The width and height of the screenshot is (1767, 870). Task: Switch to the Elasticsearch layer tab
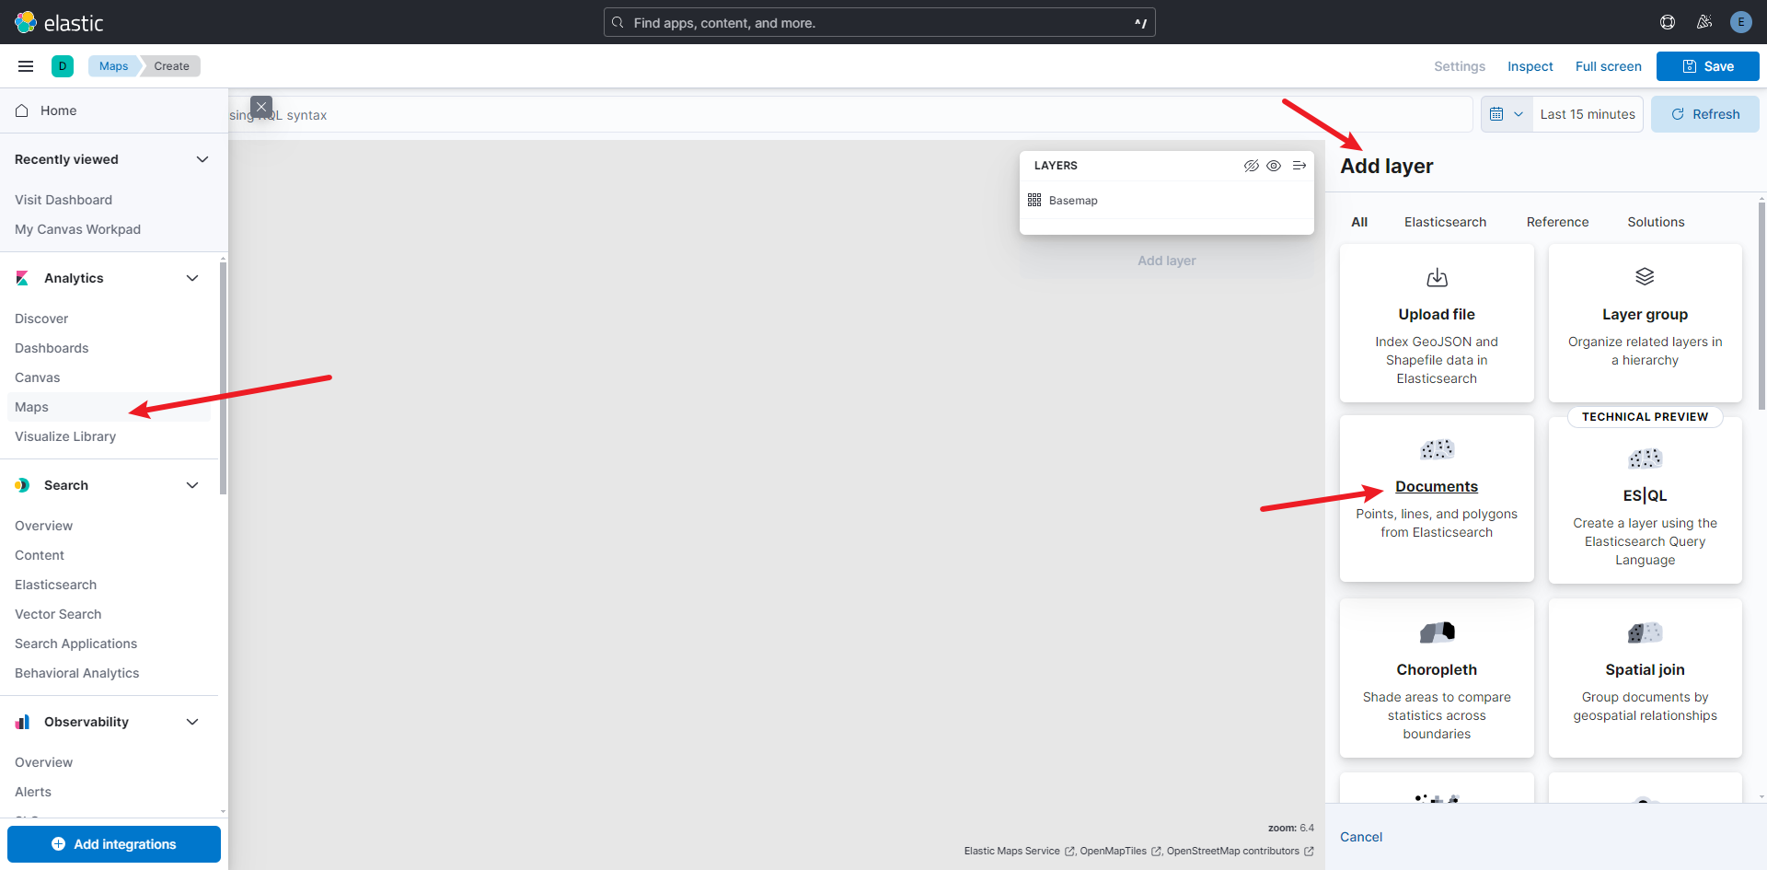(1445, 222)
